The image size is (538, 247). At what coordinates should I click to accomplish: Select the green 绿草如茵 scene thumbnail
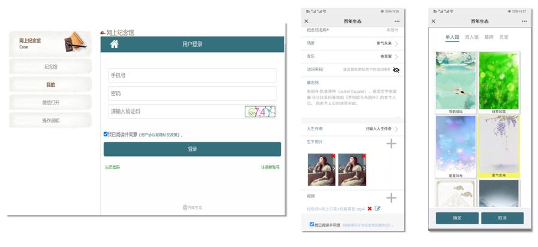[499, 81]
